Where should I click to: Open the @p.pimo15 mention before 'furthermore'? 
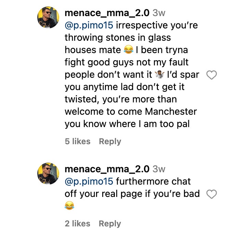(x=88, y=181)
